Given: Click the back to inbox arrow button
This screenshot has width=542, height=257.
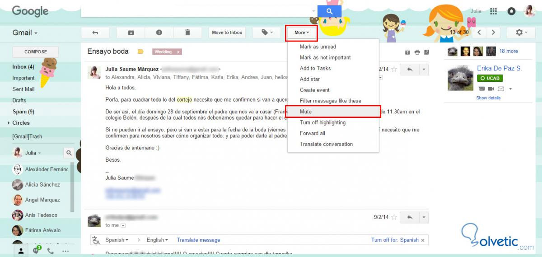Looking at the screenshot, I should [95, 33].
